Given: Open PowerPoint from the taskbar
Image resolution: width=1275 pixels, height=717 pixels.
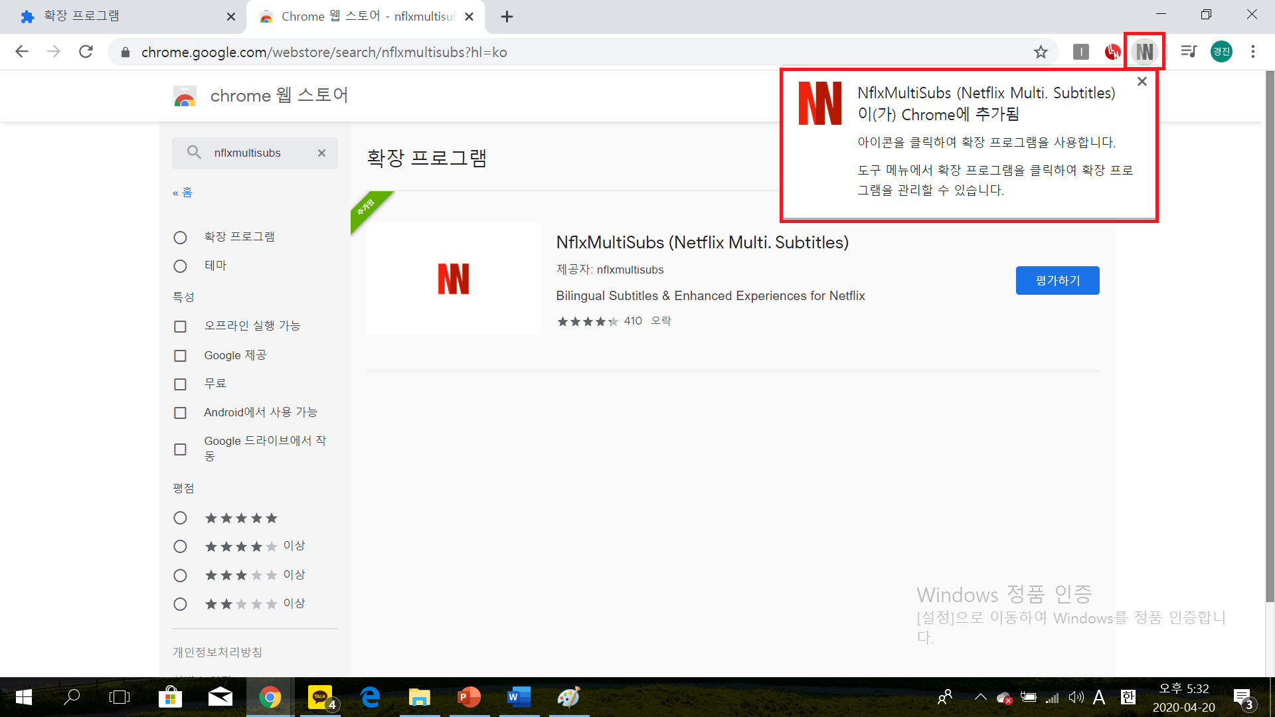Looking at the screenshot, I should click(x=469, y=697).
